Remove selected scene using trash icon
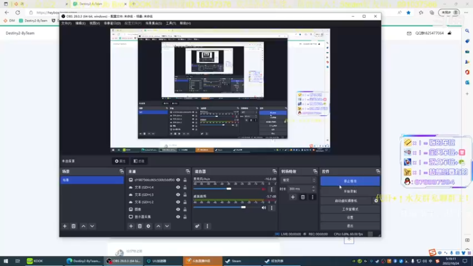Image resolution: width=473 pixels, height=266 pixels. coord(73,226)
